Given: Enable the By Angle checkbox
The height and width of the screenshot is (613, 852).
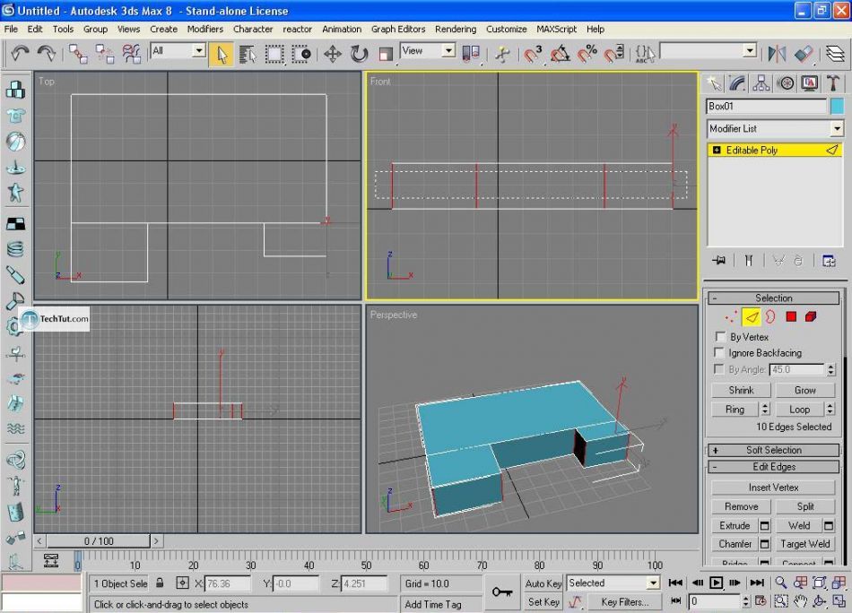Looking at the screenshot, I should [x=720, y=369].
